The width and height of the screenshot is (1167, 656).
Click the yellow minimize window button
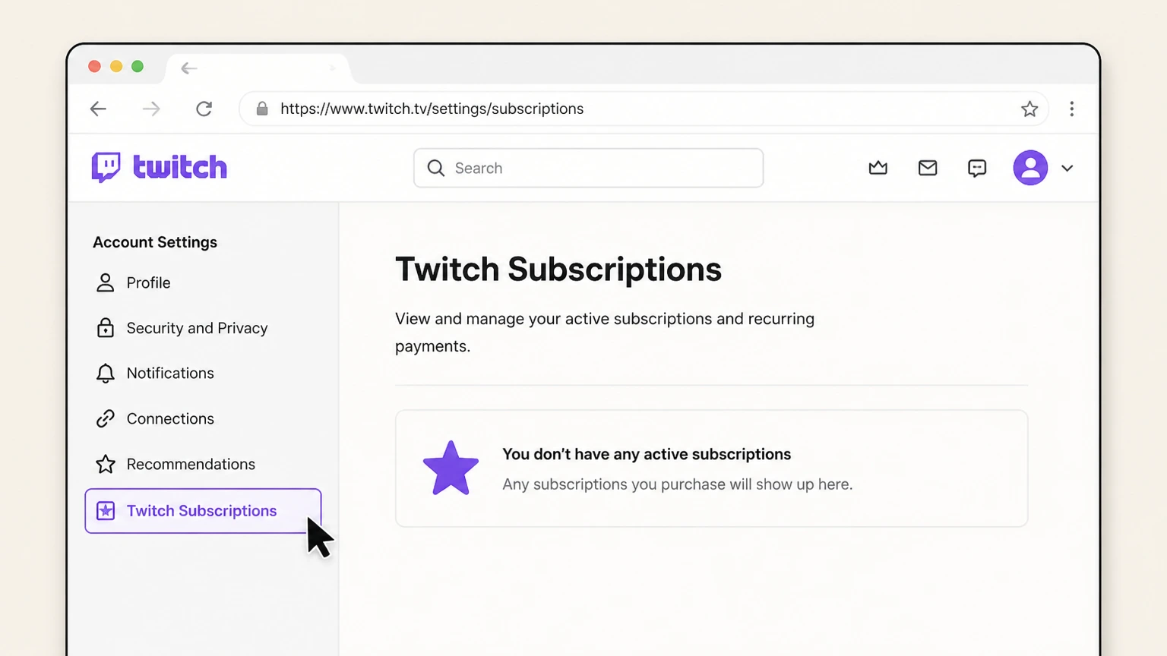point(116,67)
